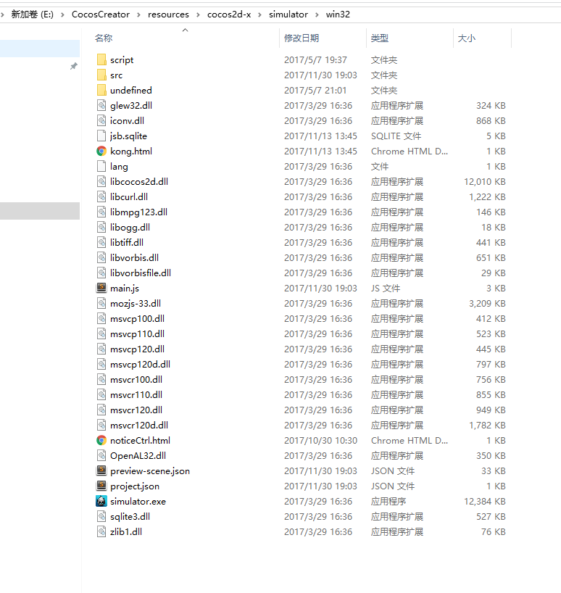The width and height of the screenshot is (561, 593).
Task: Select the libogg.dll file name
Action: 130,228
